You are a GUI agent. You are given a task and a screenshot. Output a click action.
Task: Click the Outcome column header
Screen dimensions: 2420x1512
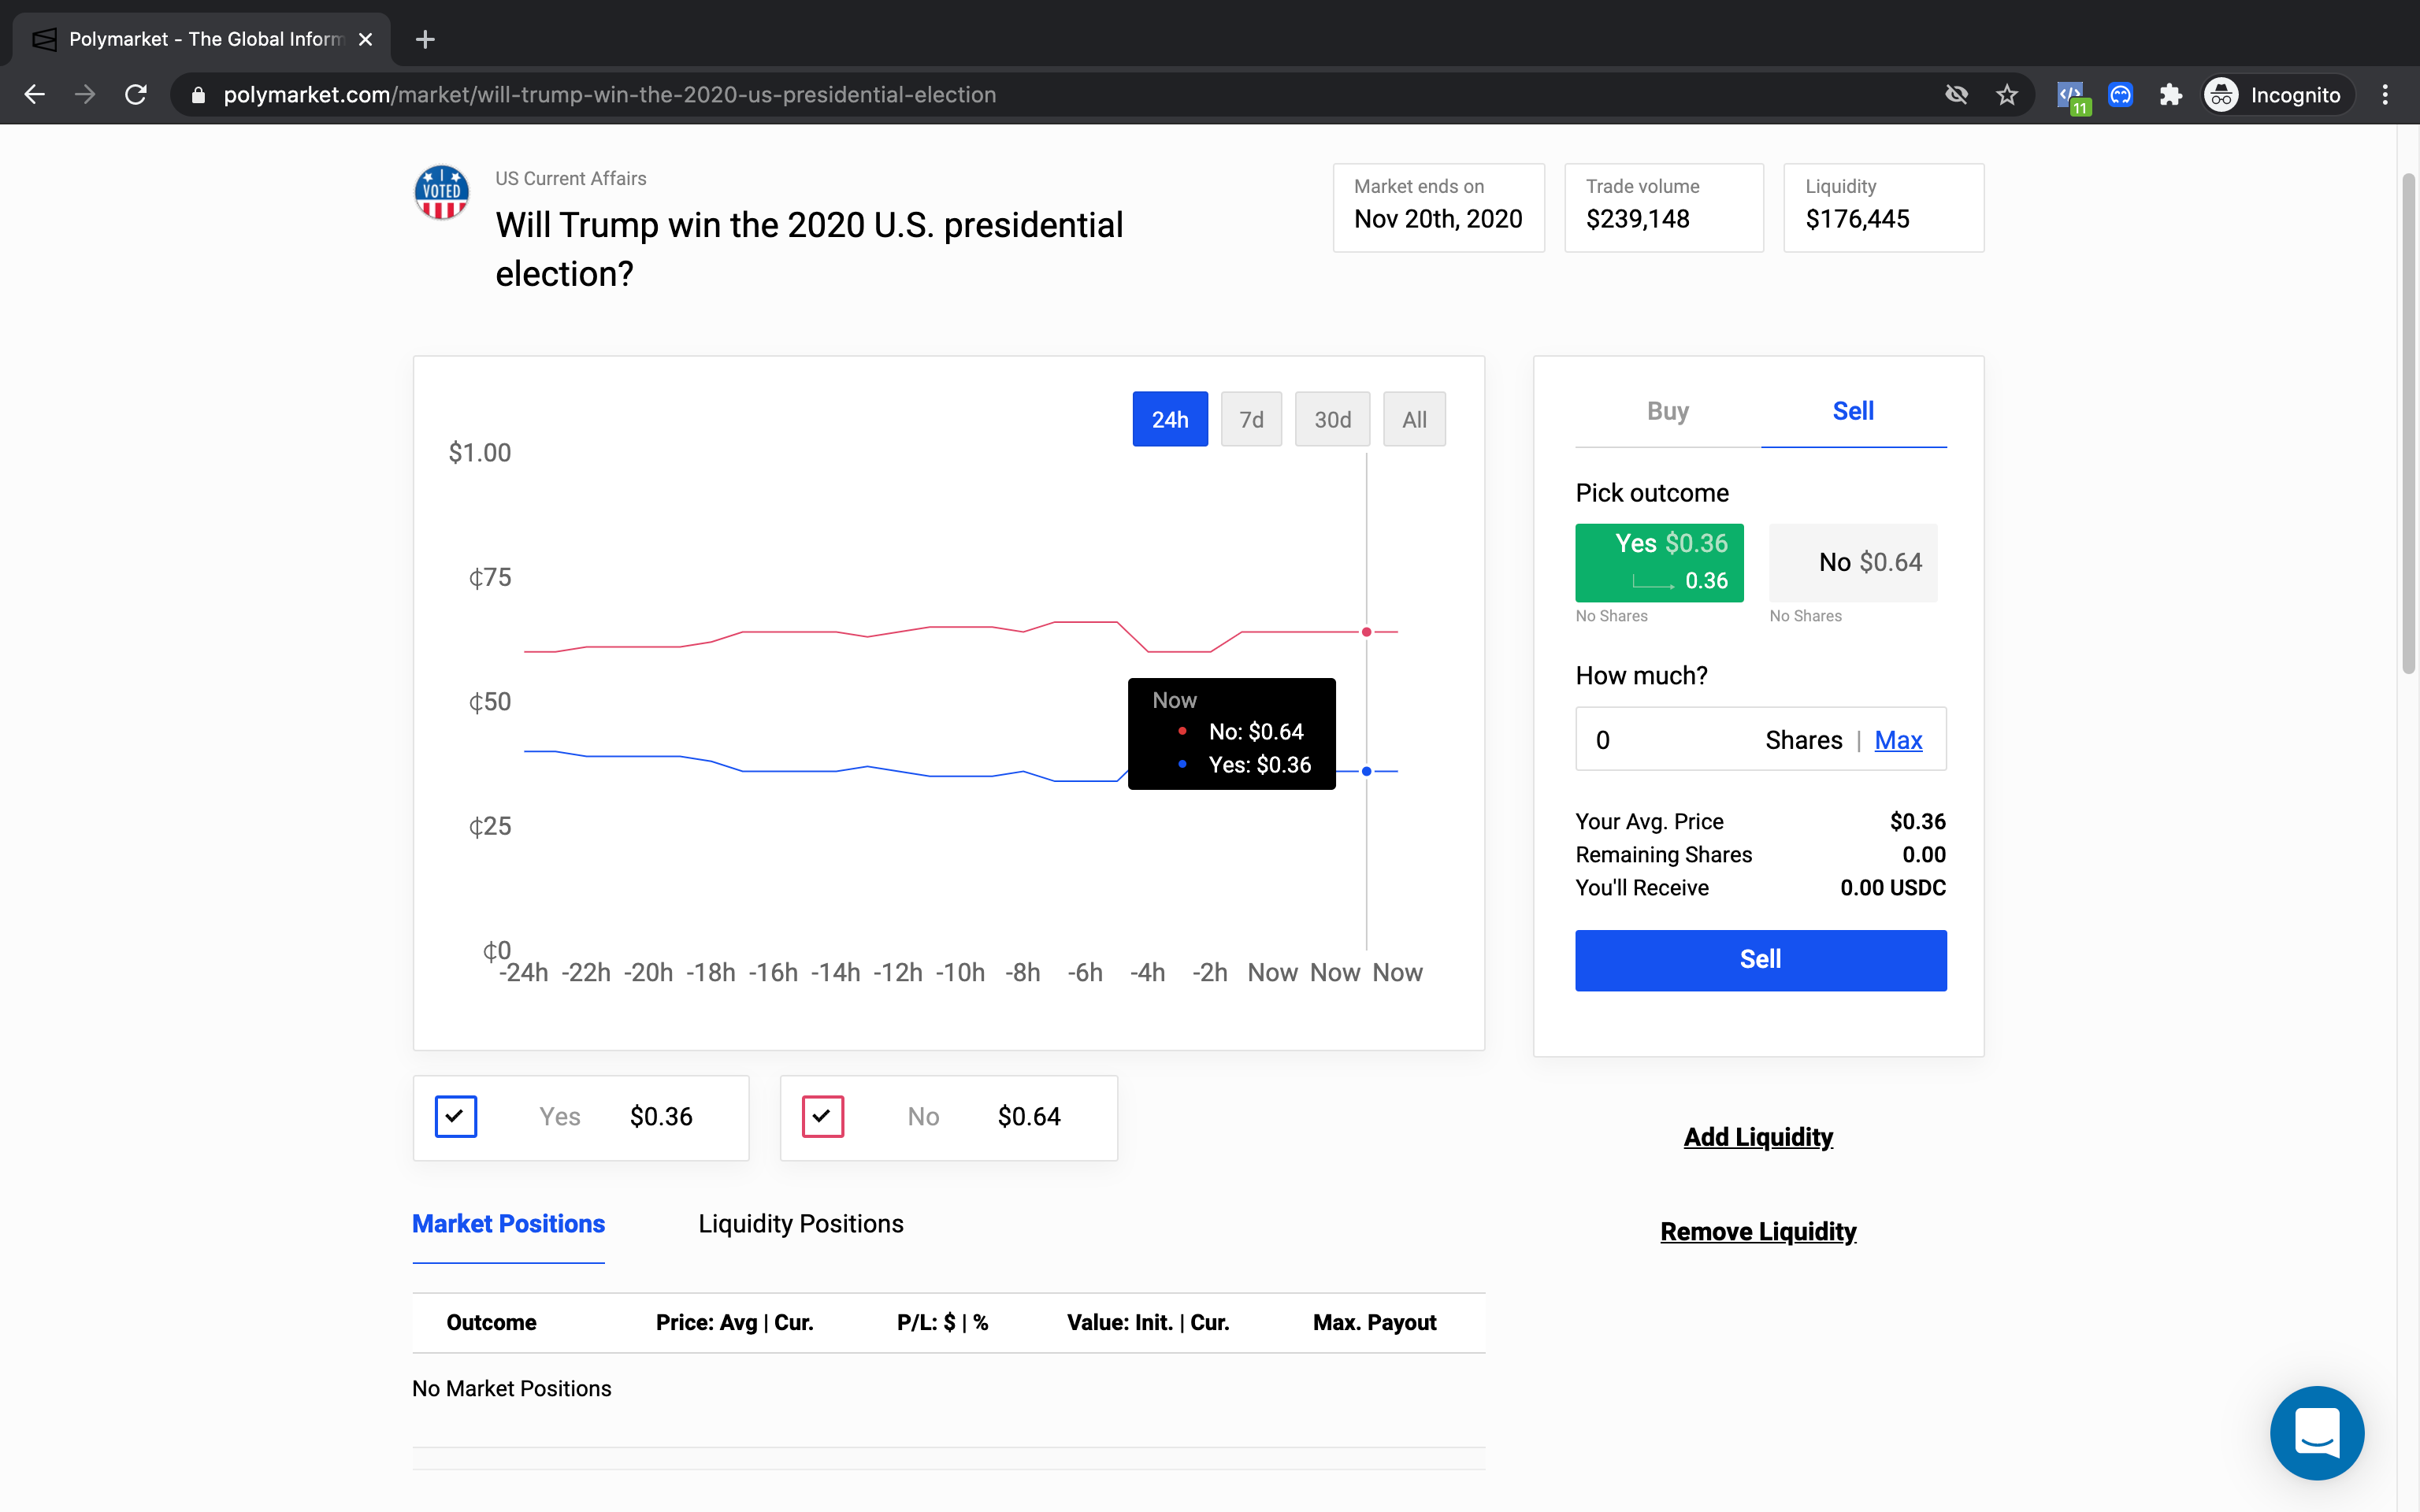click(x=491, y=1322)
